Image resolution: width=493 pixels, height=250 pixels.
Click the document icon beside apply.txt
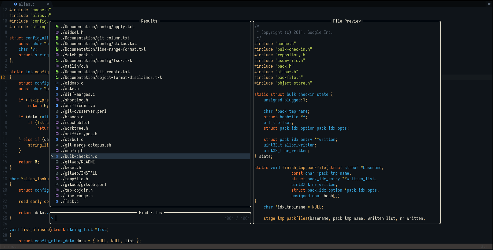click(x=57, y=27)
